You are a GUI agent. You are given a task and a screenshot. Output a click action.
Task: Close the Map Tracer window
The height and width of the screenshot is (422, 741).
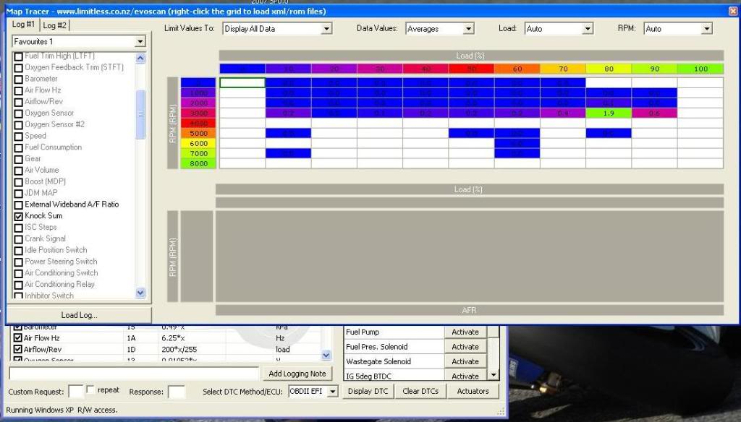(733, 11)
